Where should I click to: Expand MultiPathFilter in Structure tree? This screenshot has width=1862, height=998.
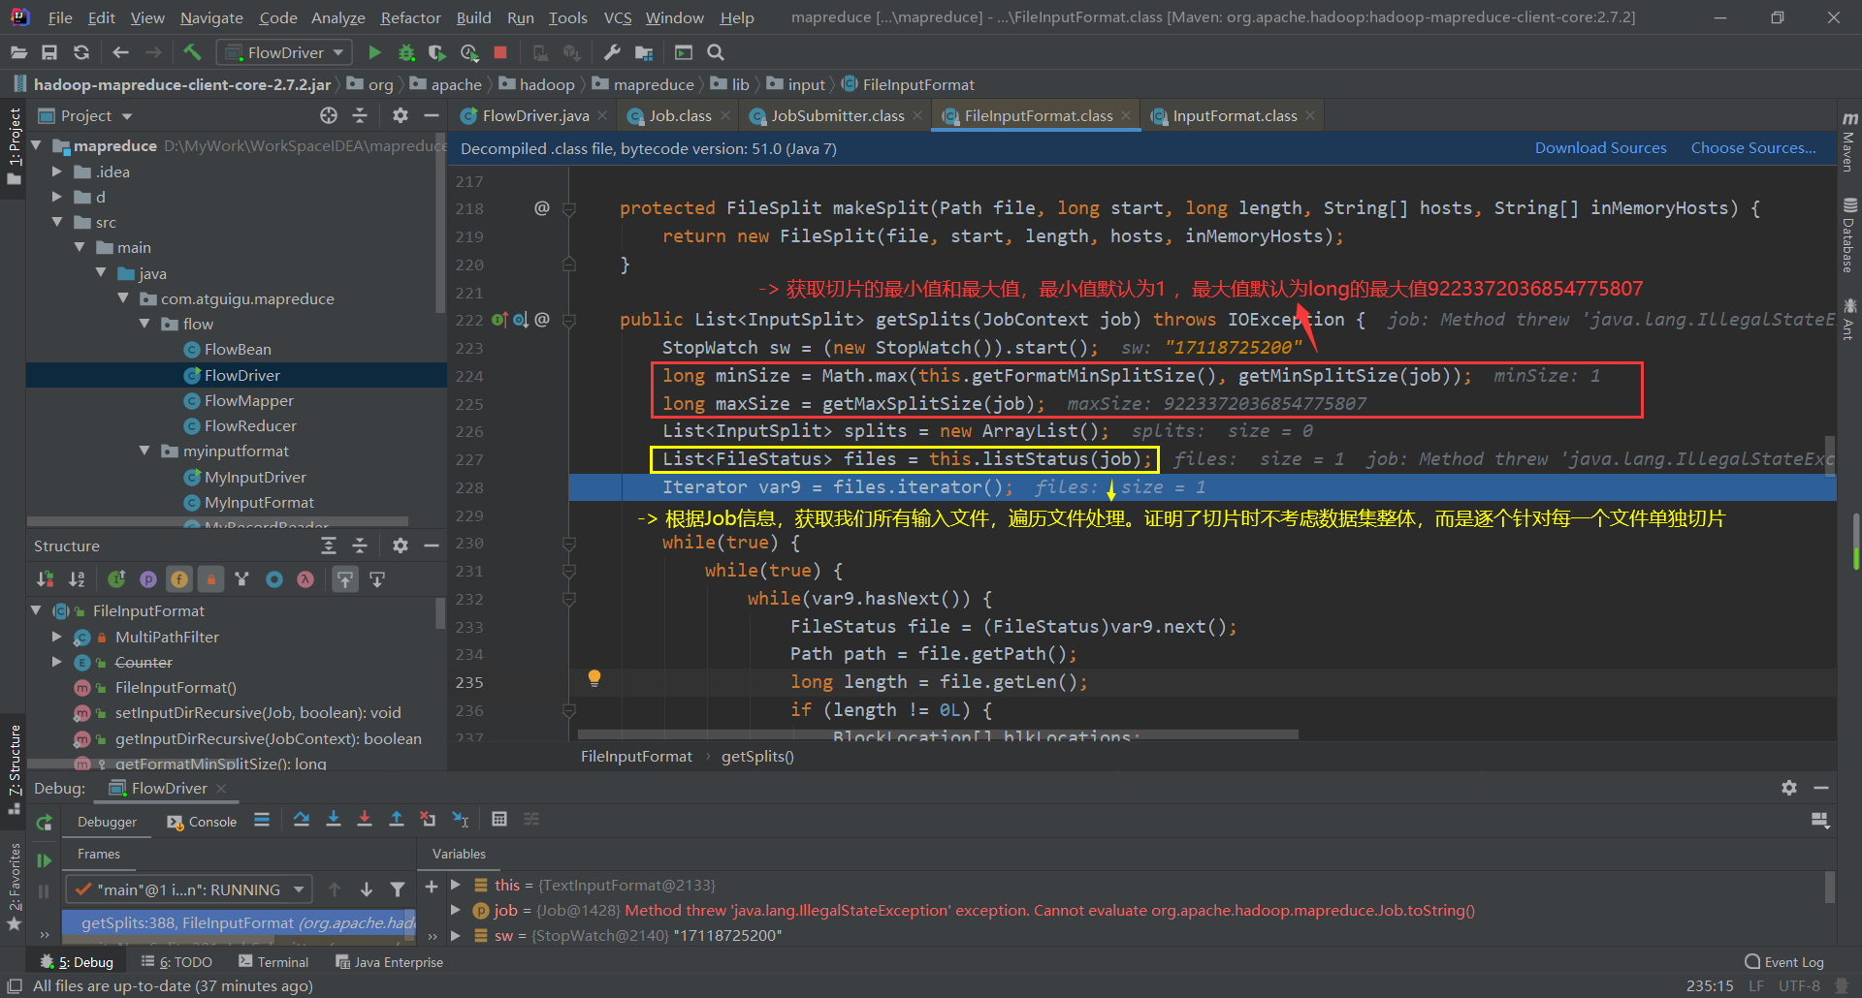[57, 637]
